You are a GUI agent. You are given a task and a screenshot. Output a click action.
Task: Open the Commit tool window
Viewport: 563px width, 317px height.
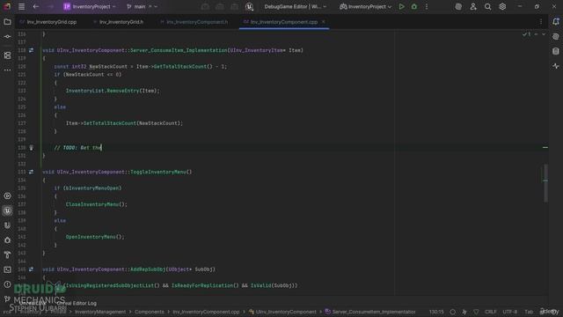pos(7,37)
